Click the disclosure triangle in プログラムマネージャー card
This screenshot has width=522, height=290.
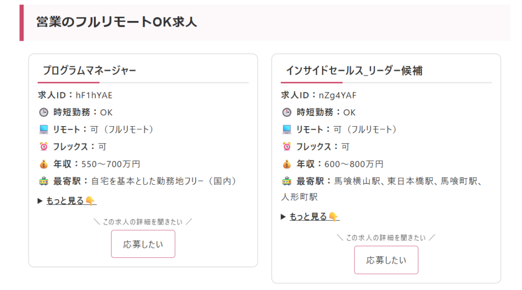point(40,201)
